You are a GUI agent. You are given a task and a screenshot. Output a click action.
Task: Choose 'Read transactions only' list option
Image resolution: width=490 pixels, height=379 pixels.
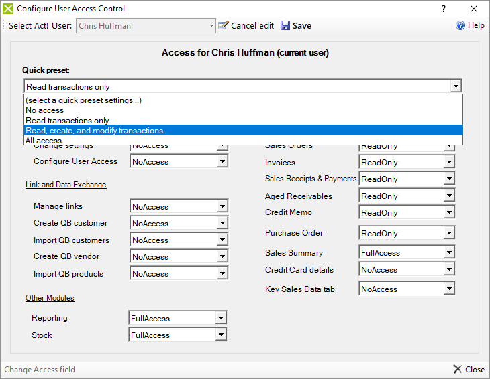click(x=243, y=121)
